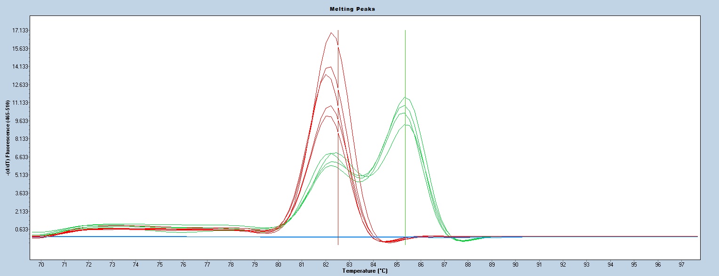Click the 0.633 y-axis tick value
Viewport: 719px width, 276px height.
click(x=22, y=230)
